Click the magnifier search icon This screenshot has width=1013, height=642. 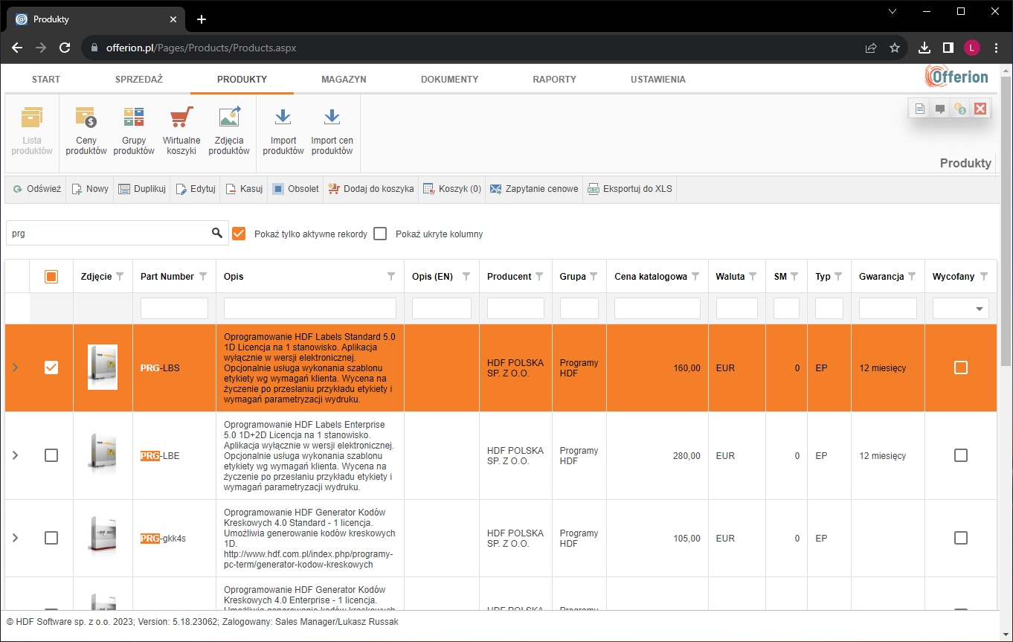217,234
